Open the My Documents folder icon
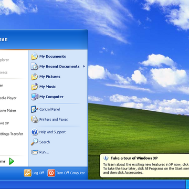 tap(35, 56)
